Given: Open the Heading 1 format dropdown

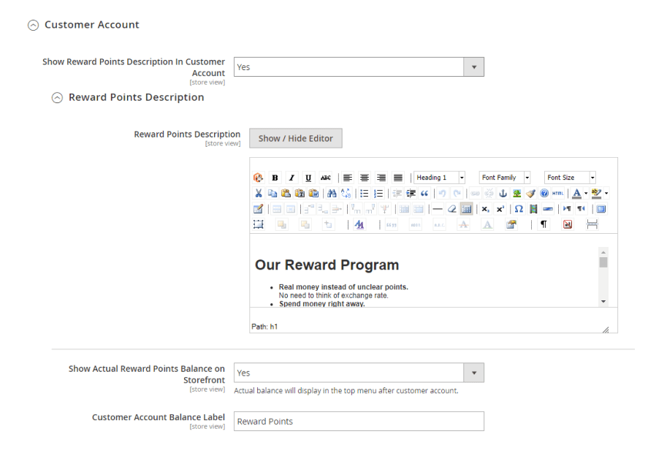Looking at the screenshot, I should [440, 178].
